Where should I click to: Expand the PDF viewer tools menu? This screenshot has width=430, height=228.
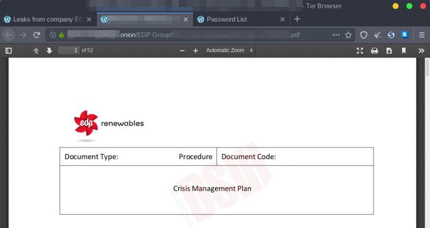click(x=422, y=51)
